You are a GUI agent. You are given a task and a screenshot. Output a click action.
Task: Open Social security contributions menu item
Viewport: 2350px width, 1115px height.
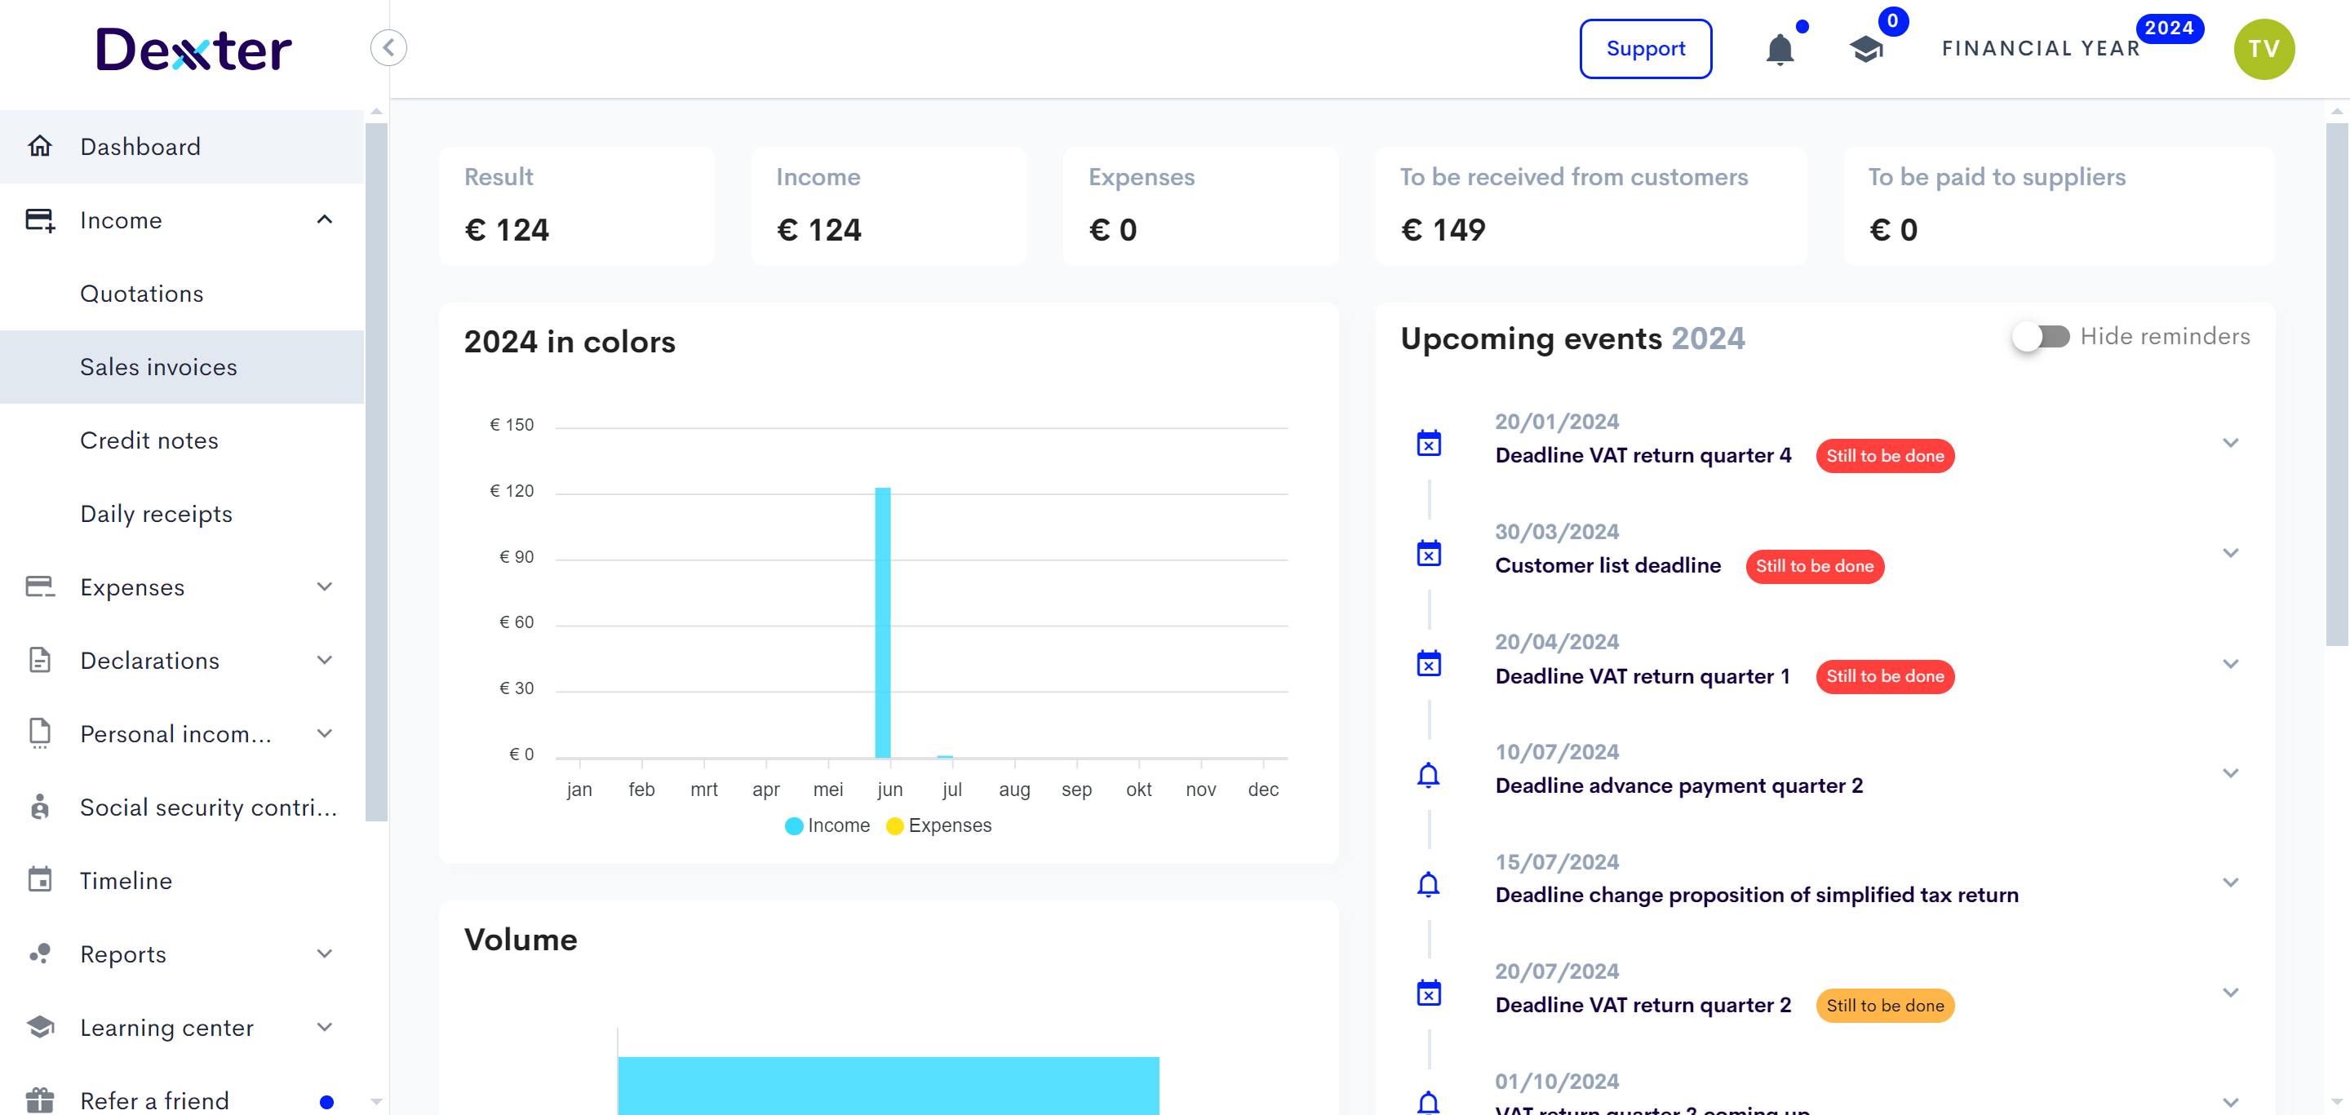click(x=183, y=807)
